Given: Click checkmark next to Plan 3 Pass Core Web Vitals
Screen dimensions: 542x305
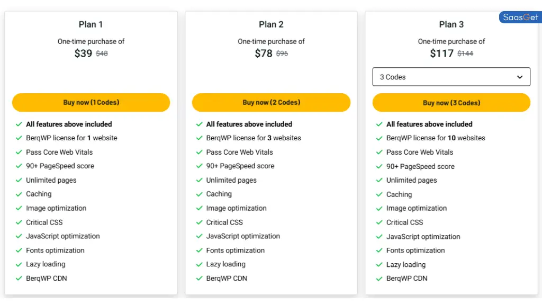Looking at the screenshot, I should (x=379, y=152).
